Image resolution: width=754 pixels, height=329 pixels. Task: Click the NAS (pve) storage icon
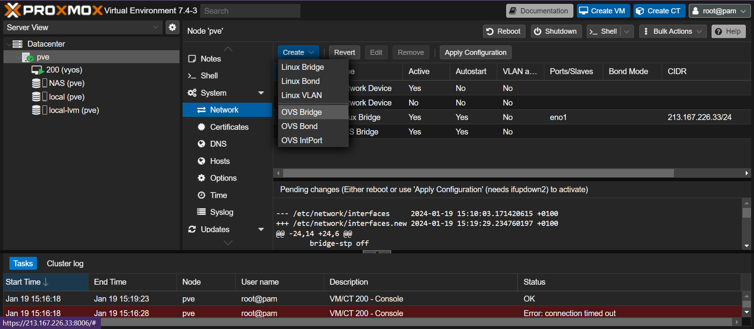pyautogui.click(x=36, y=83)
